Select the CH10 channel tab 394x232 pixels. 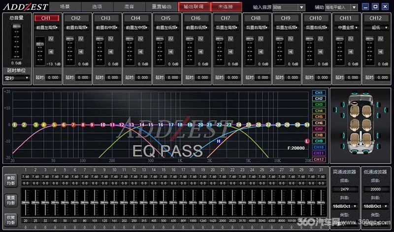click(x=315, y=18)
